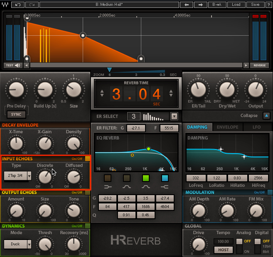Load previous preset with left arrow
Screen dimensions: 273x257
click(x=187, y=5)
